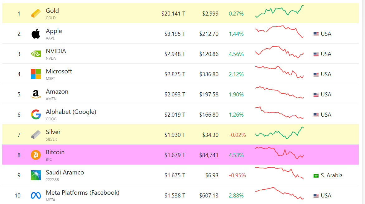Image resolution: width=365 pixels, height=204 pixels.
Task: Click Gold's 30-day price sparkline chart
Action: (279, 12)
